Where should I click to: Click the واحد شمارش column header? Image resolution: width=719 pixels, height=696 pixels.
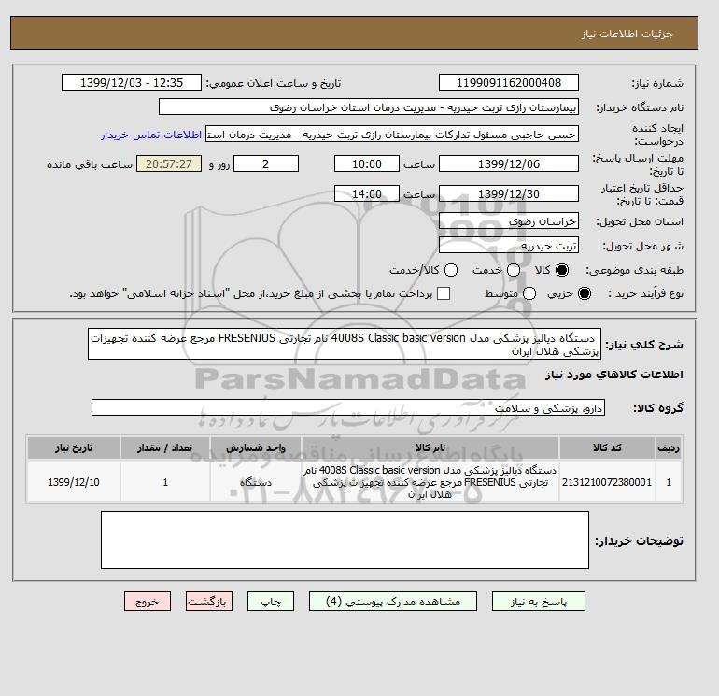click(256, 447)
